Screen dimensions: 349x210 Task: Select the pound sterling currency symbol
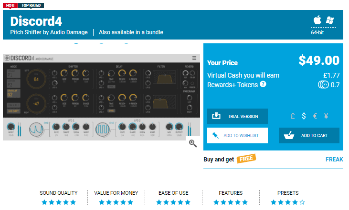coord(293,116)
